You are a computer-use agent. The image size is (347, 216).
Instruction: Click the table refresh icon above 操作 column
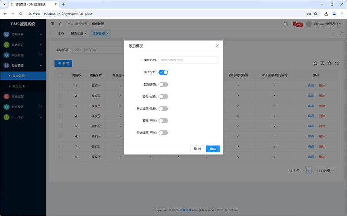click(x=316, y=63)
